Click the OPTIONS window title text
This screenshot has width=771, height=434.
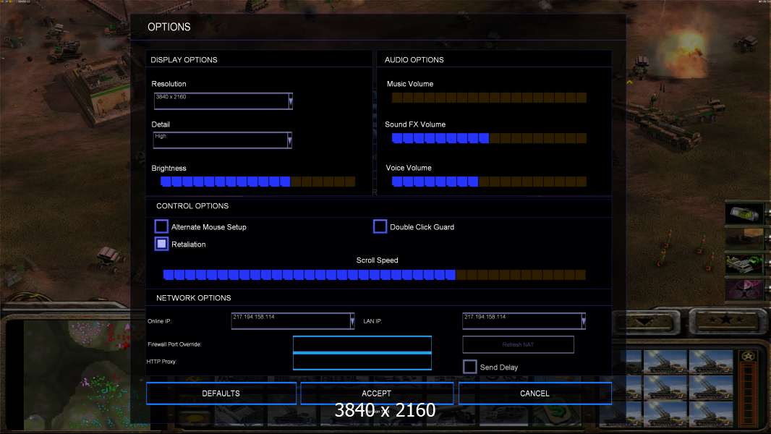click(x=169, y=27)
